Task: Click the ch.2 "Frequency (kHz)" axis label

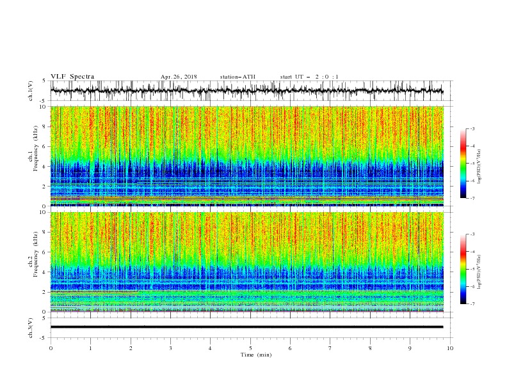Action: 36,254
